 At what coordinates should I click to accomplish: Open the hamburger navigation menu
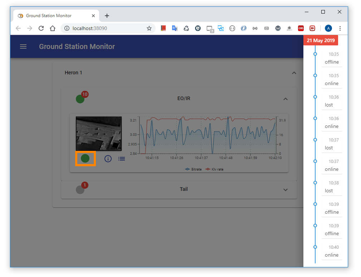[x=23, y=46]
